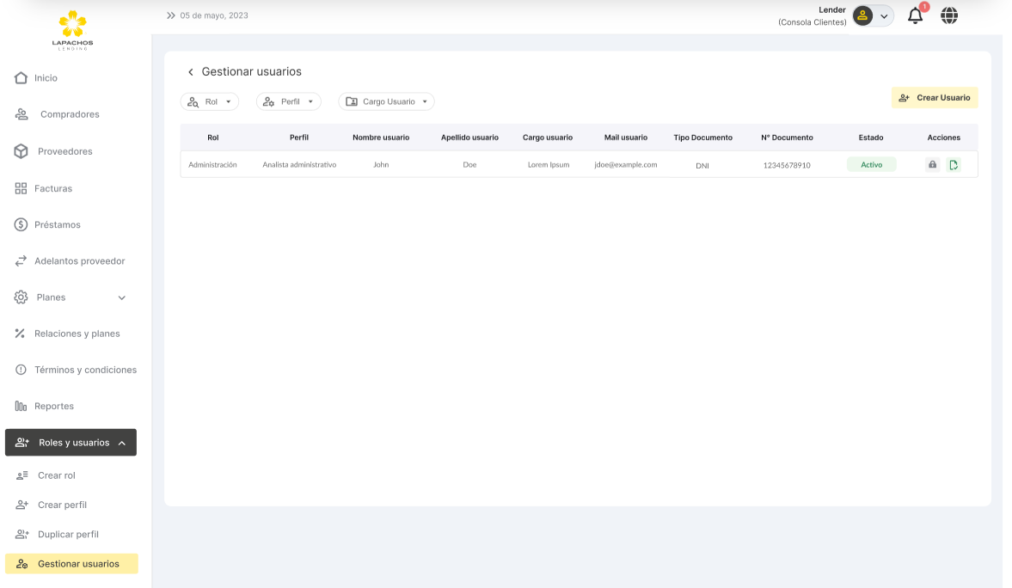Open Préstamos from the sidebar
This screenshot has height=588, width=1012.
point(57,224)
